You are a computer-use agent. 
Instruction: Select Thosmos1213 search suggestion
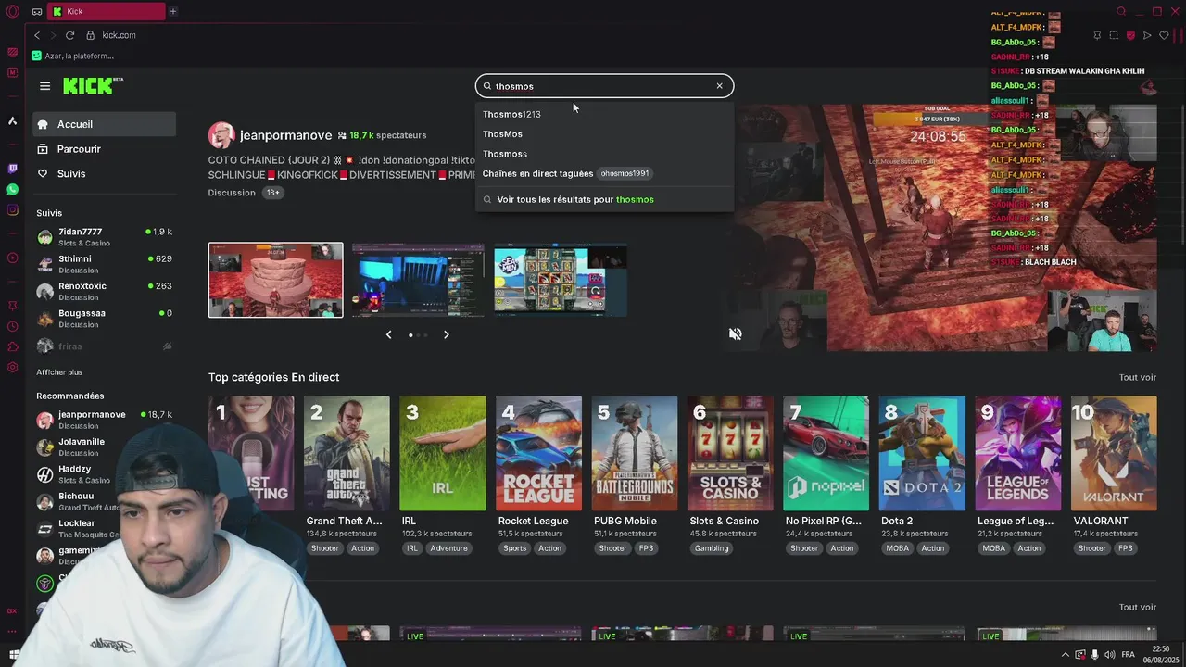point(511,114)
